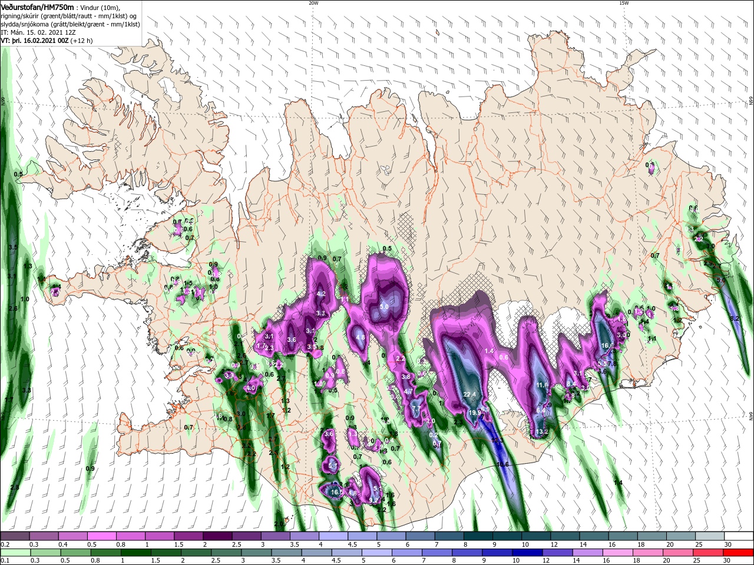Click the 'VT: þri. 16.02.2021 00Z' valid time
Viewport: 754px width, 565px height.
35,41
